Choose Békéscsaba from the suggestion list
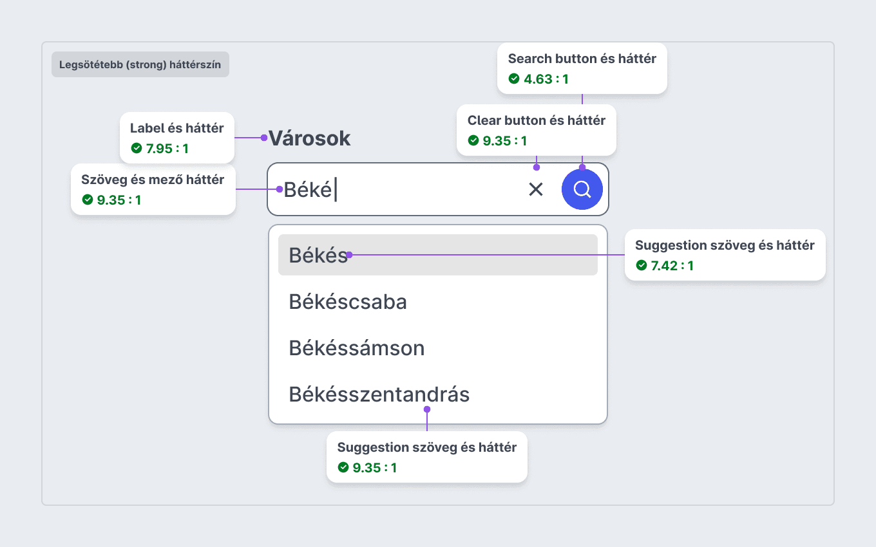The width and height of the screenshot is (876, 547). pos(438,301)
